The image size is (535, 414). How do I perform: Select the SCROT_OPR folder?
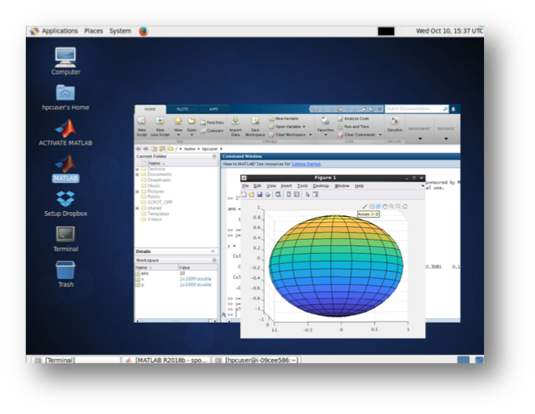click(x=157, y=202)
